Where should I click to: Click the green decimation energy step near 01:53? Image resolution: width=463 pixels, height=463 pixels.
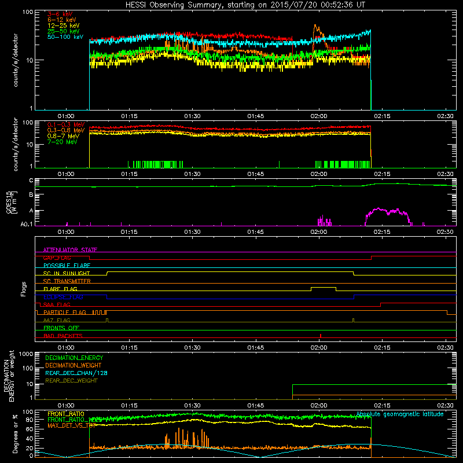[x=293, y=391]
